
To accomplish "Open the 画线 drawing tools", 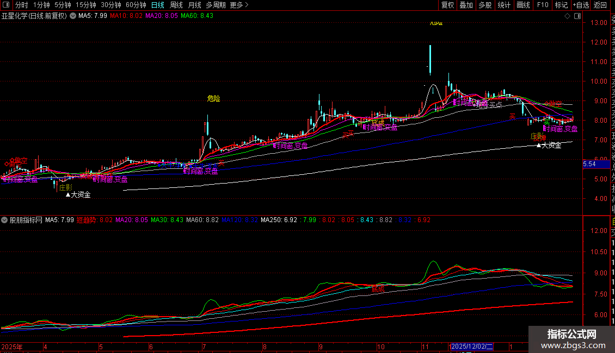I will coord(523,5).
